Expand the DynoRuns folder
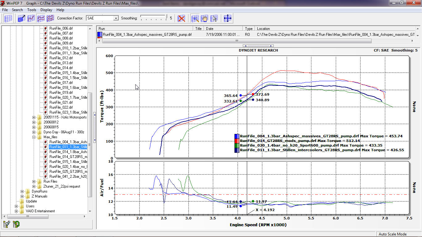The image size is (422, 237). pyautogui.click(x=22, y=191)
